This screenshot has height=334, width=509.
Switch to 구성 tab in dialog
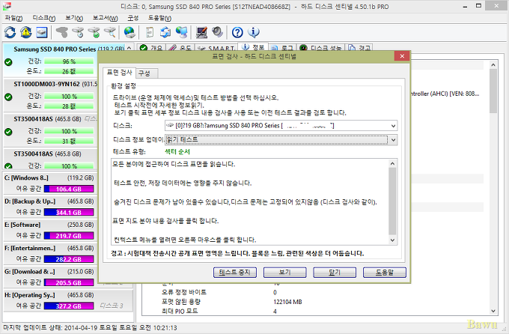point(147,73)
